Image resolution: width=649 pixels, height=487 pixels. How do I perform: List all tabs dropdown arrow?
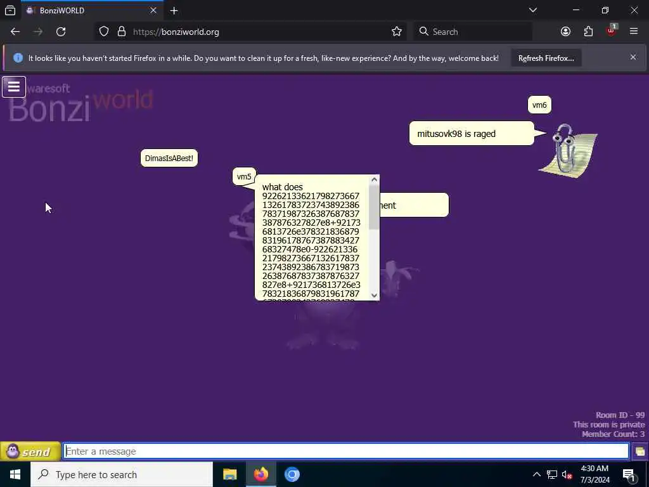pyautogui.click(x=532, y=10)
